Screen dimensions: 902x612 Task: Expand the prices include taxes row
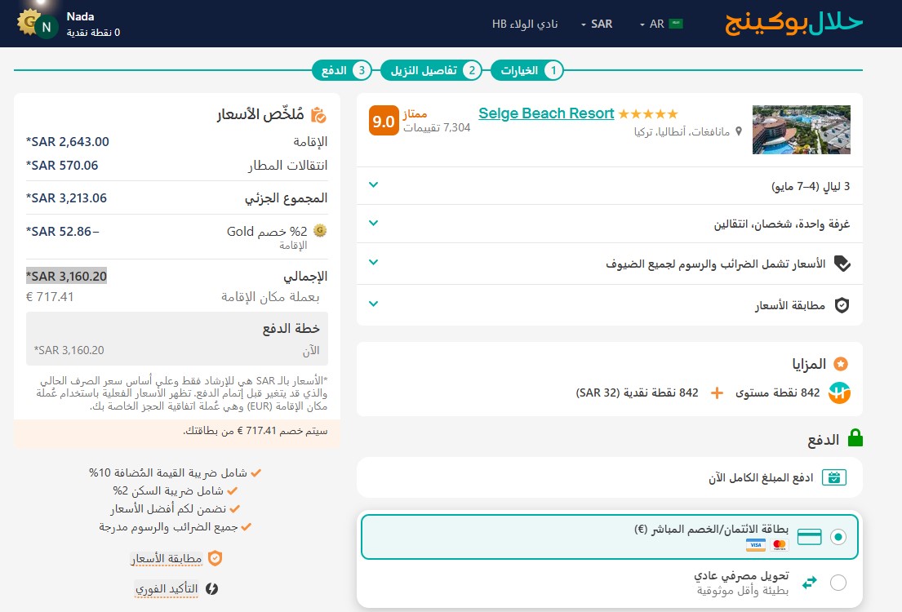click(609, 264)
